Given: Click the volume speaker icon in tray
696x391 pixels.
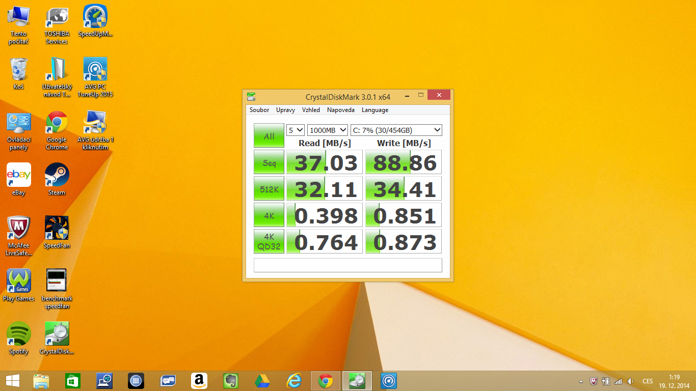Looking at the screenshot, I should pyautogui.click(x=630, y=381).
